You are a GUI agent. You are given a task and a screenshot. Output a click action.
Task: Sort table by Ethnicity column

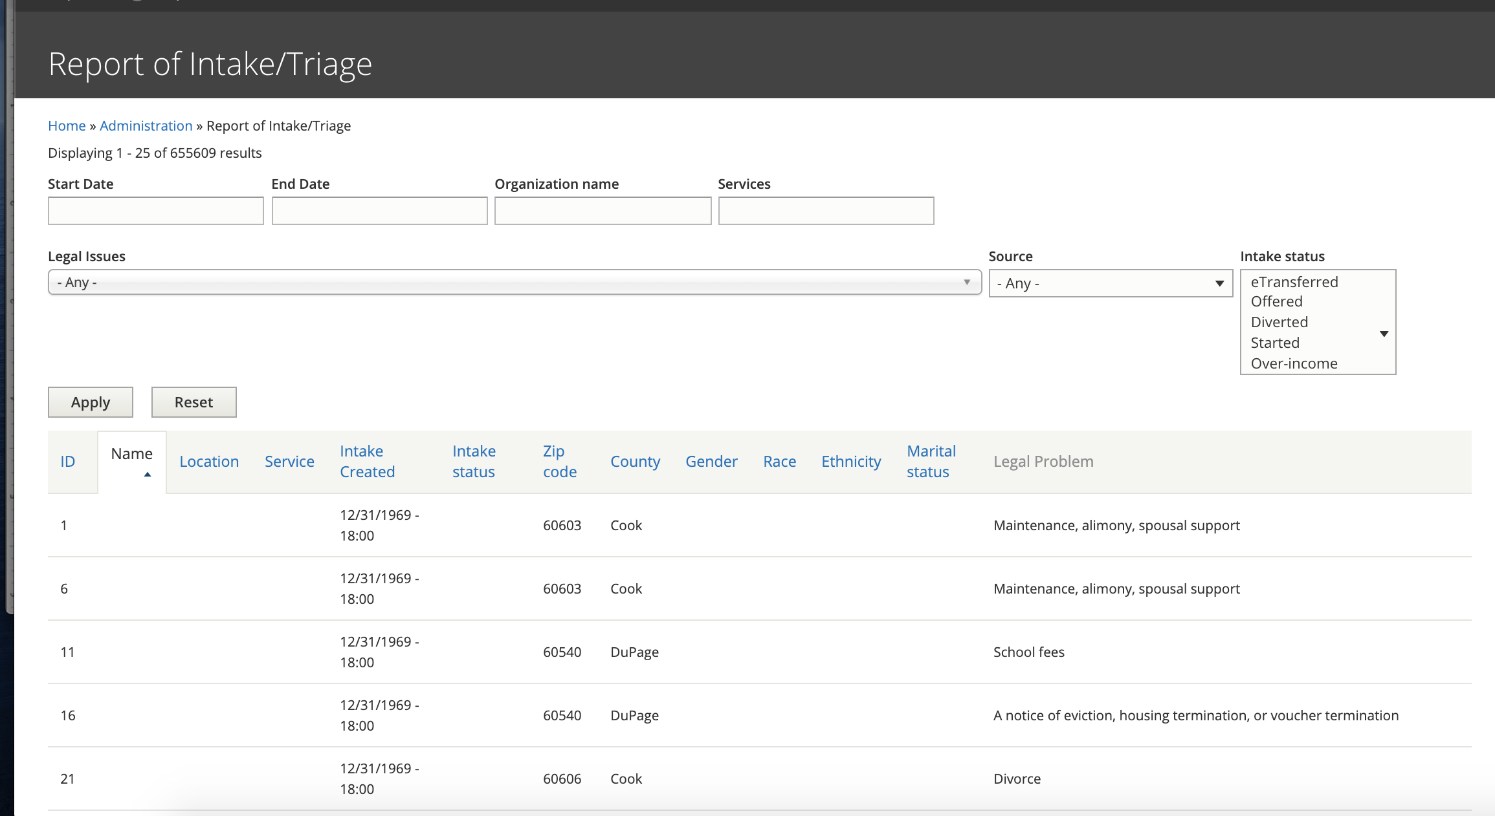click(851, 462)
